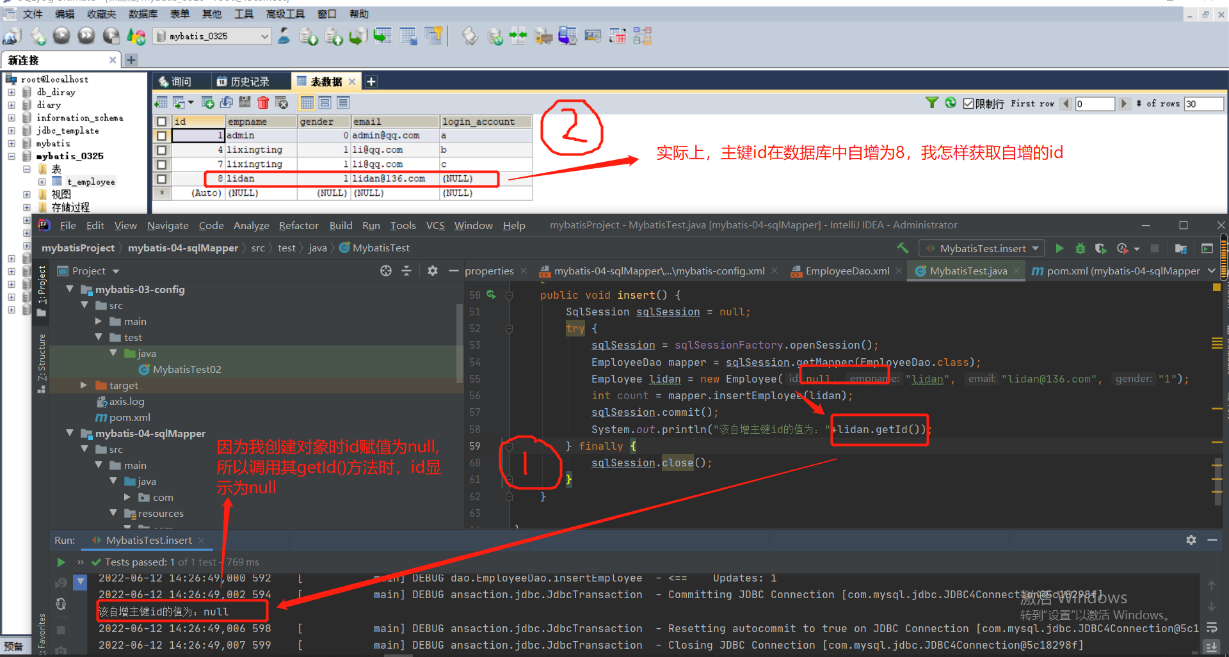Rerun test in Run panel

61,562
